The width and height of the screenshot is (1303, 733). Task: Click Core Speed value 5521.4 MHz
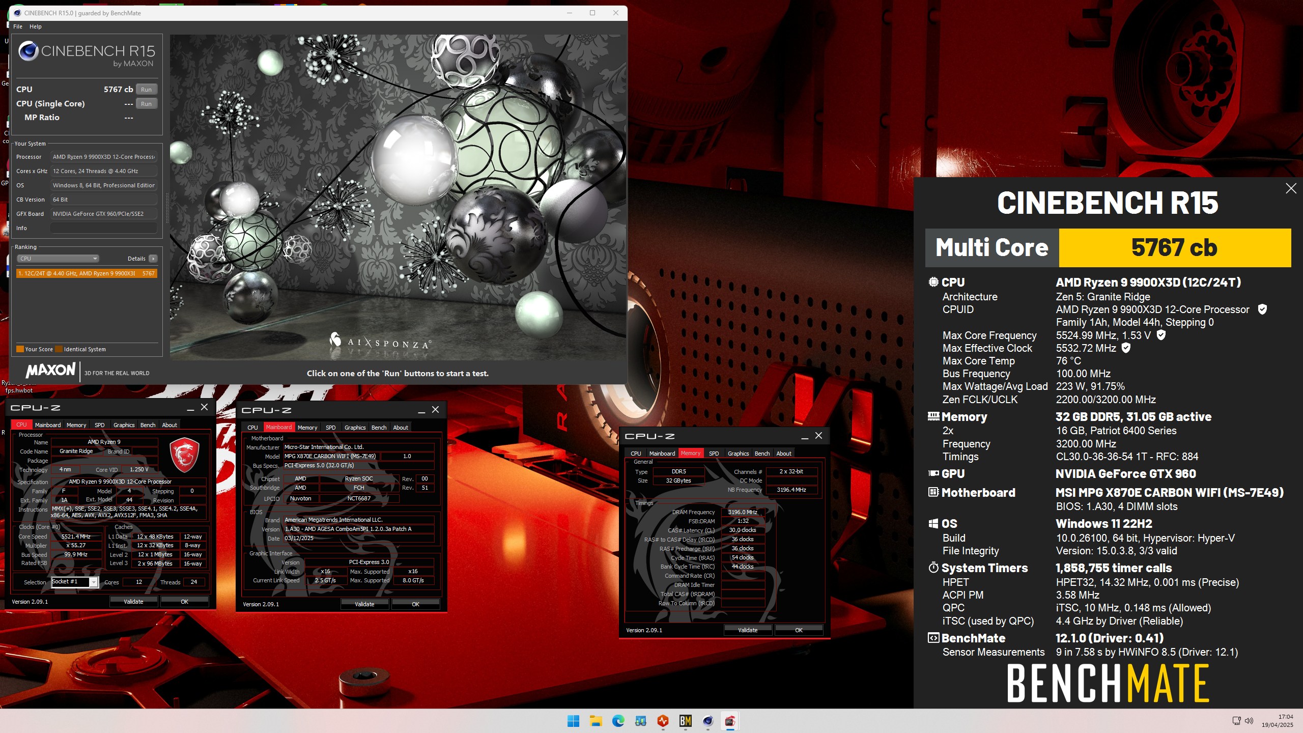(76, 537)
